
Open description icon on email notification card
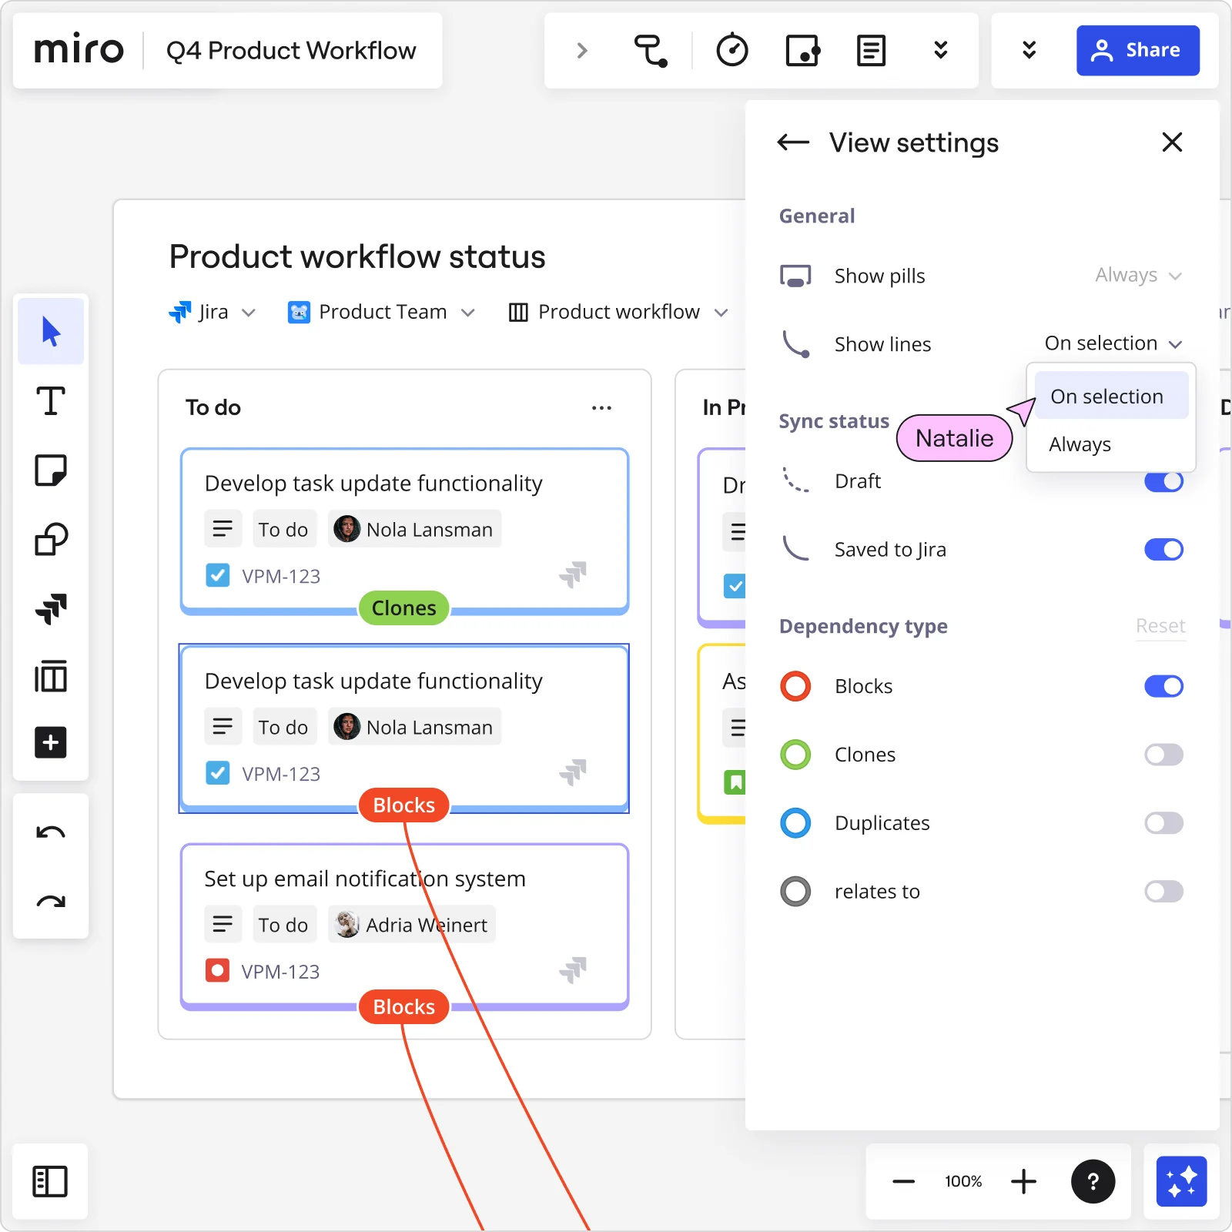(223, 924)
